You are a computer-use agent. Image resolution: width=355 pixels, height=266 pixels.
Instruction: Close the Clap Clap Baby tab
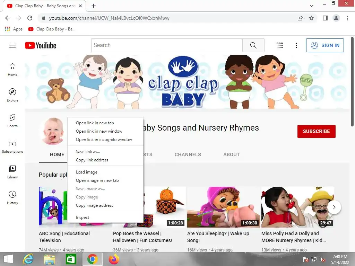coord(80,6)
